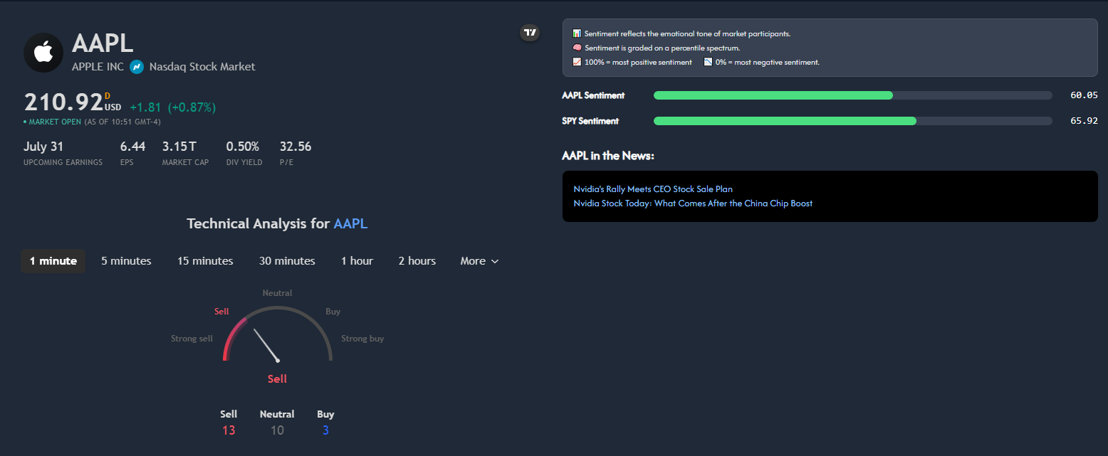
Task: Switch to the 5 minutes tab
Action: click(x=126, y=261)
